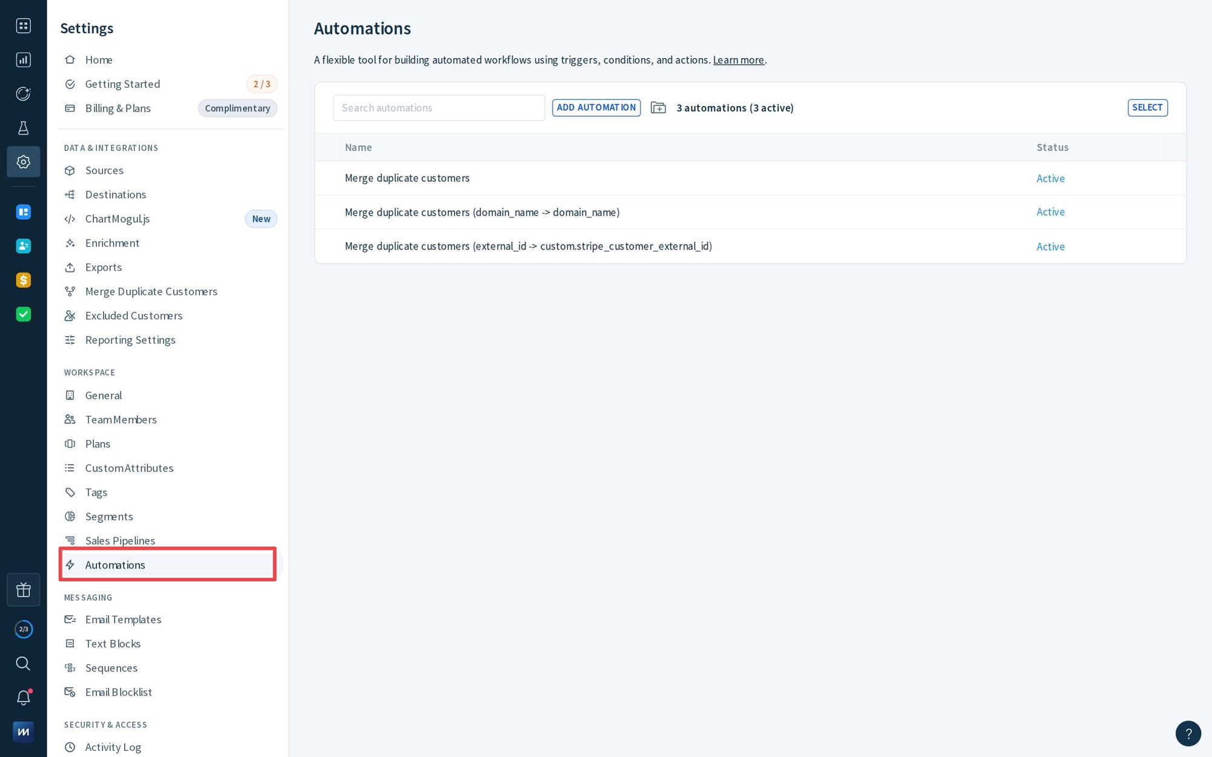Open Getting Started menu item
The width and height of the screenshot is (1212, 757).
(x=170, y=84)
